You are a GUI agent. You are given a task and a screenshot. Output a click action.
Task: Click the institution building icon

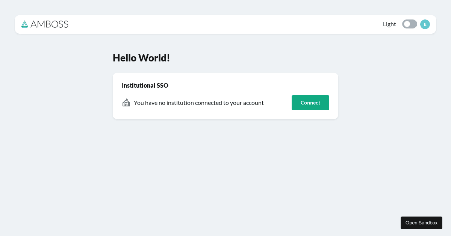[x=126, y=103]
